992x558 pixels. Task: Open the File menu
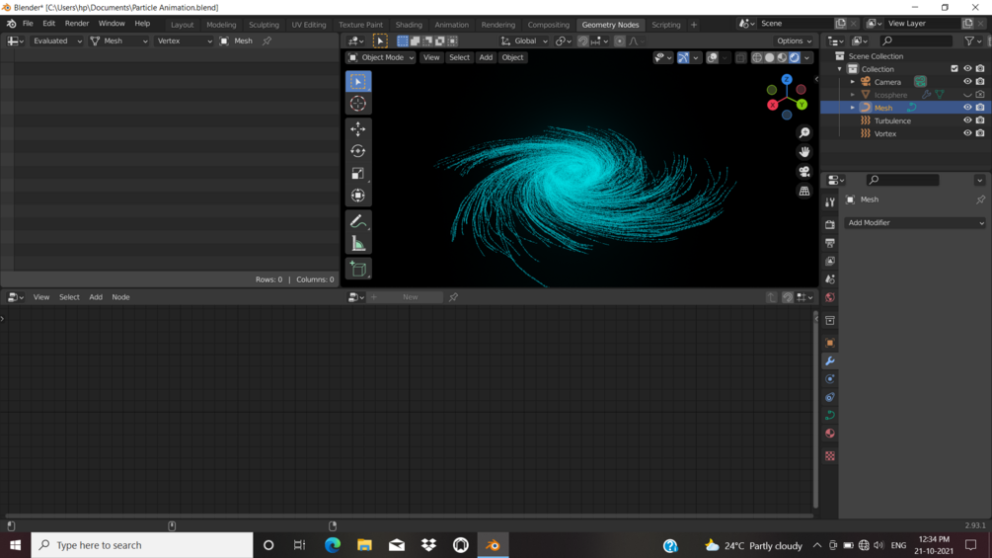tap(28, 24)
